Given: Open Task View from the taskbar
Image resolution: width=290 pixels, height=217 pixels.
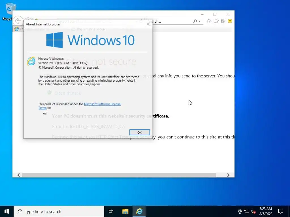Looking at the screenshot, I should (x=111, y=211).
